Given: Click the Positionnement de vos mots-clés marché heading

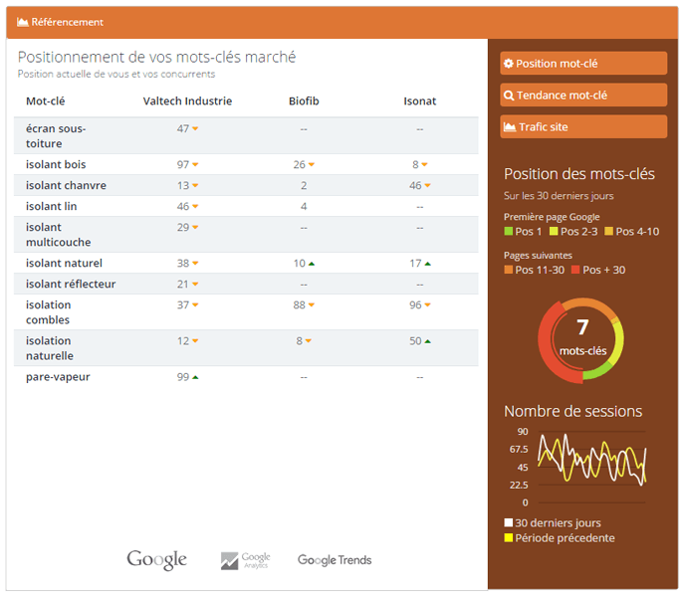Looking at the screenshot, I should coord(156,57).
